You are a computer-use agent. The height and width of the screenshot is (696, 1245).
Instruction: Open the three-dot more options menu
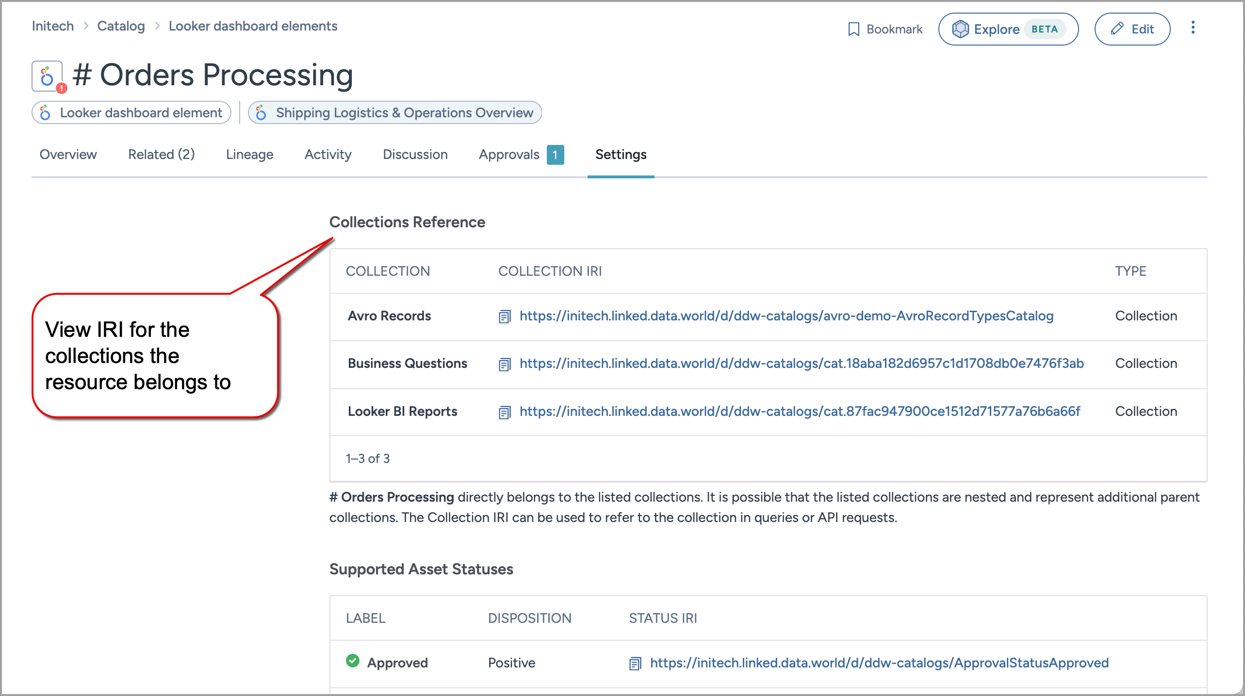[1193, 28]
